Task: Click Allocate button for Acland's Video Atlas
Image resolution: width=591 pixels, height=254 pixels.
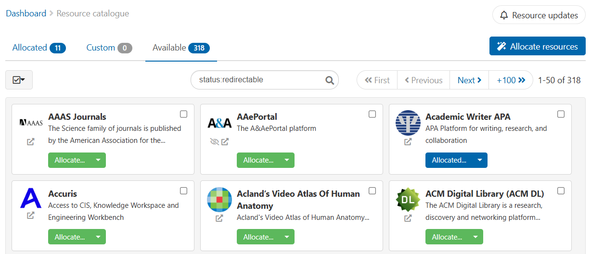Action: (x=258, y=237)
